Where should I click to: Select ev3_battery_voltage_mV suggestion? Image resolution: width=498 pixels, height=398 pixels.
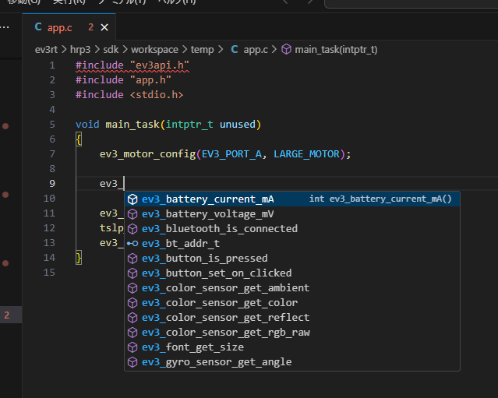click(x=292, y=214)
